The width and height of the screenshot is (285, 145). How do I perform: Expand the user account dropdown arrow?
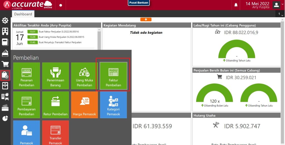(x=282, y=4)
